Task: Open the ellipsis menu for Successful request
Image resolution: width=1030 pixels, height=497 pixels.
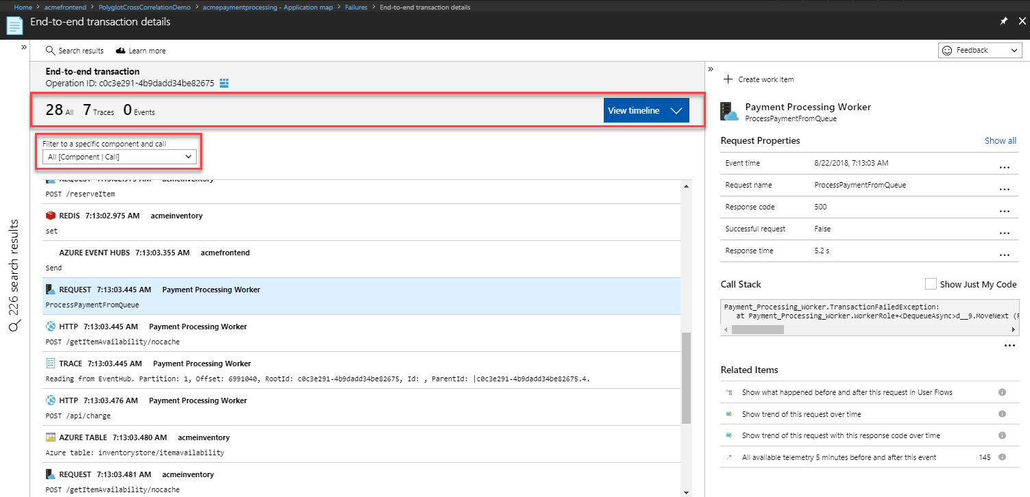Action: [x=1005, y=233]
